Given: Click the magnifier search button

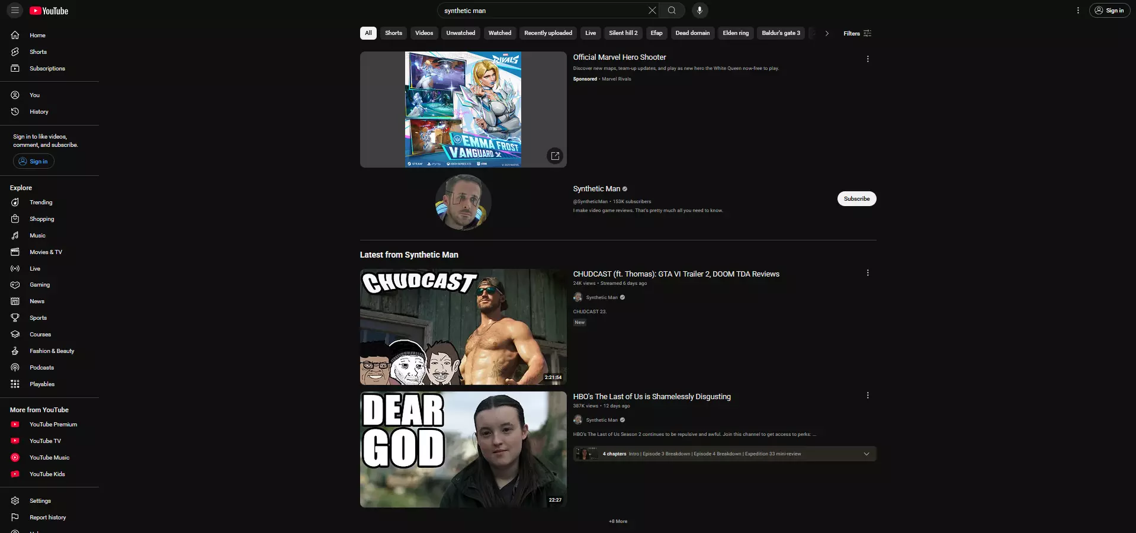Looking at the screenshot, I should pyautogui.click(x=672, y=11).
